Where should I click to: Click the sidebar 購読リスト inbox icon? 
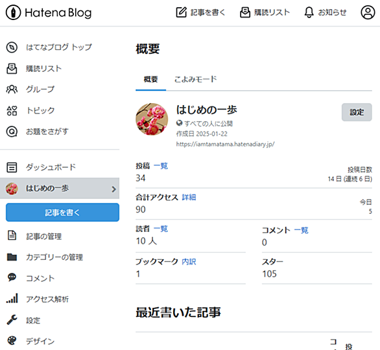(12, 69)
